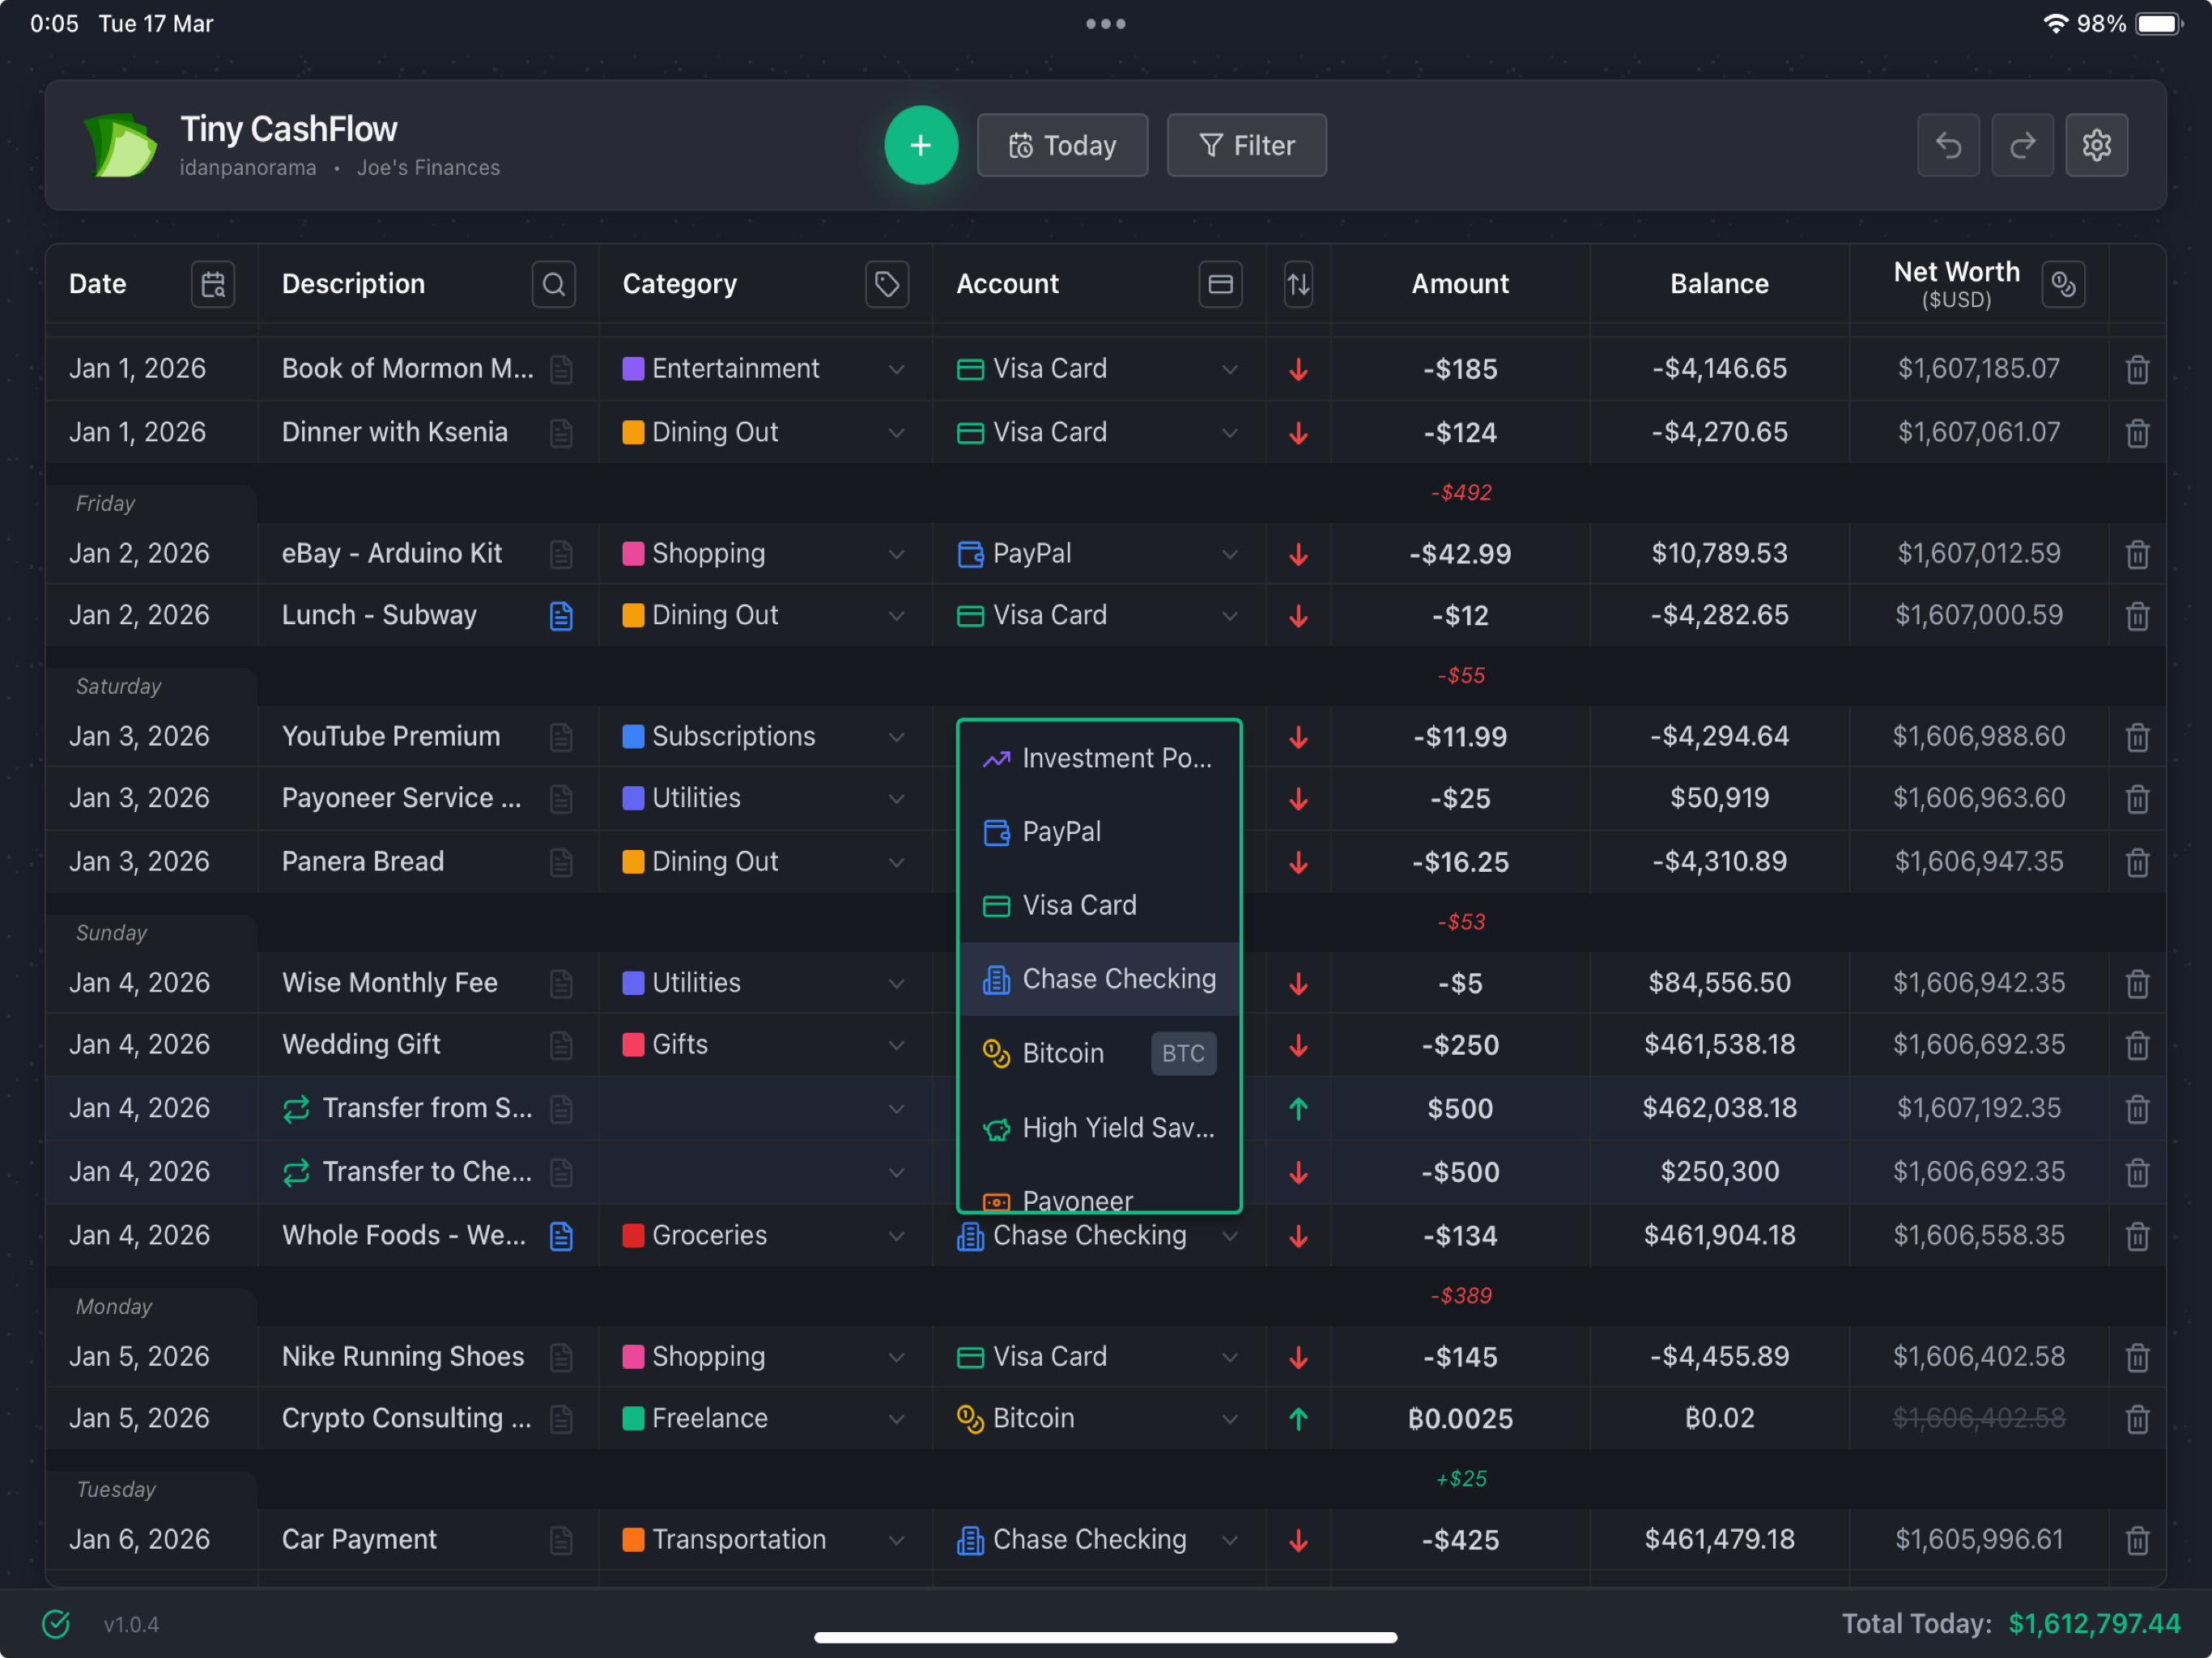Expand the Entertainment category dropdown
This screenshot has width=2212, height=1658.
click(895, 369)
